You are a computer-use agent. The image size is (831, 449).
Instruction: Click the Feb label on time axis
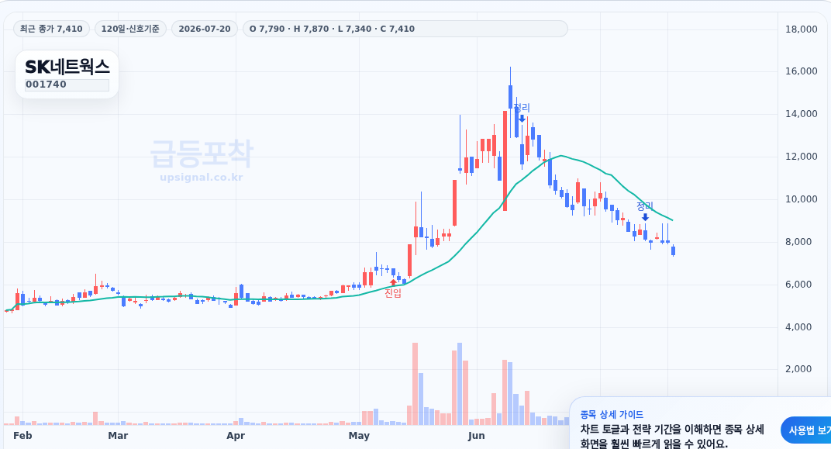(x=22, y=436)
